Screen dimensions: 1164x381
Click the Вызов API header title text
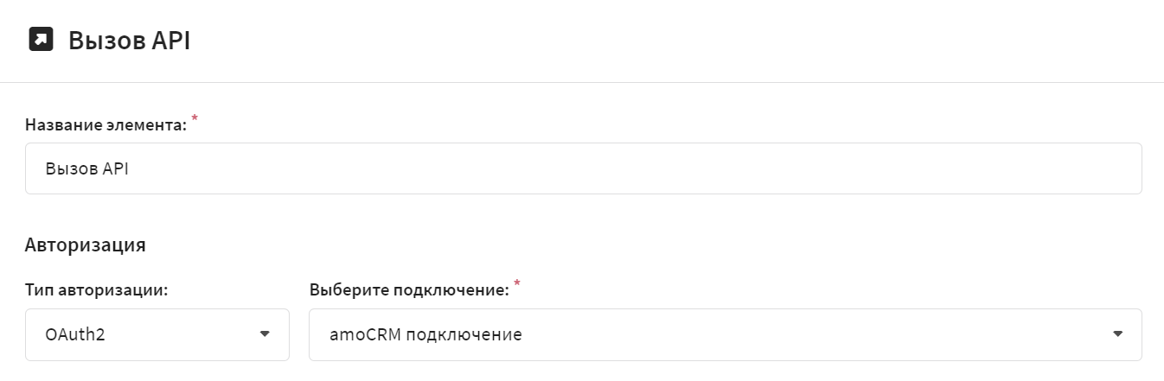(129, 41)
